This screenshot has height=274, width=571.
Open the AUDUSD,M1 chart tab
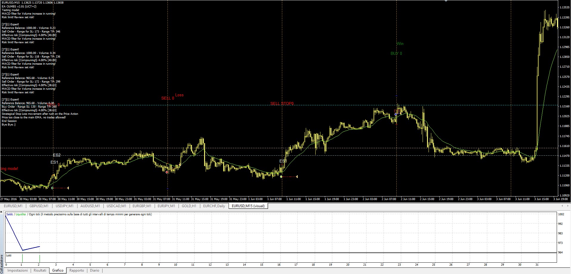90,206
